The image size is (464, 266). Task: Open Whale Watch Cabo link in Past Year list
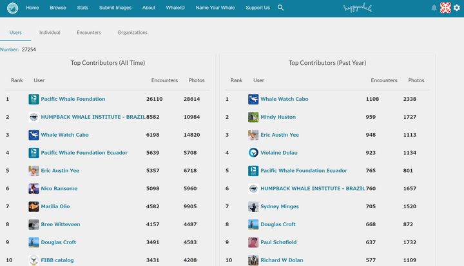click(284, 99)
